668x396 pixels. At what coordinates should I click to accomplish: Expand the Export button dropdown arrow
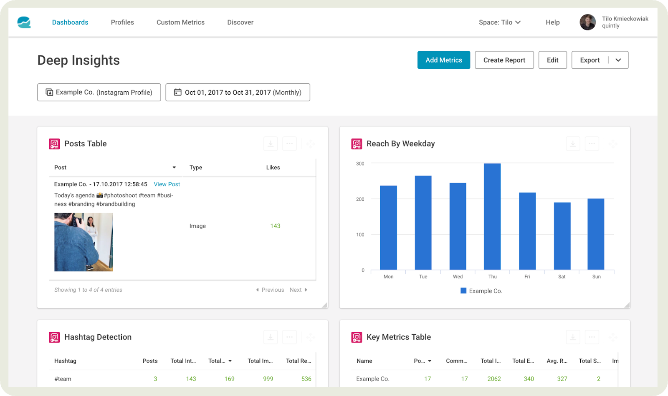[618, 60]
